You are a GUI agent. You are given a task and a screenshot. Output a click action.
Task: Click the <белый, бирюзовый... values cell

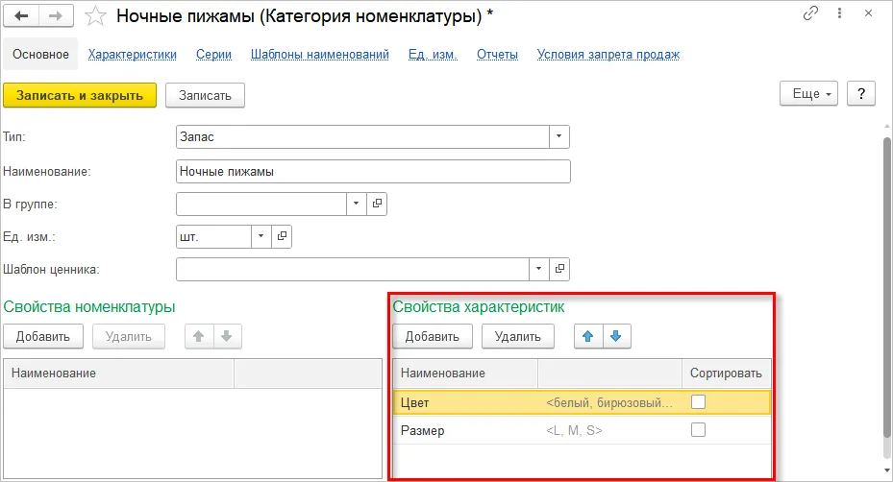[609, 403]
